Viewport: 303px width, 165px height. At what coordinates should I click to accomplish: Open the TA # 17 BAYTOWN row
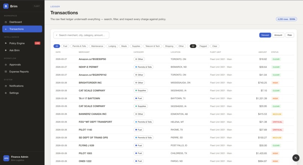174,98
